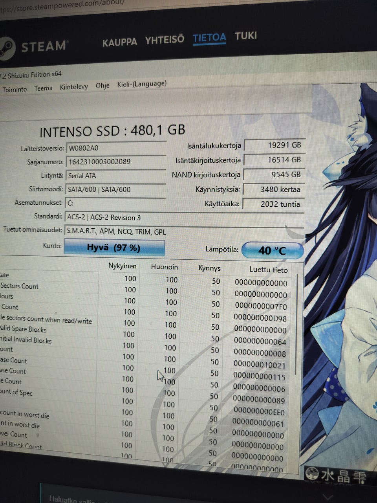The height and width of the screenshot is (503, 377).
Task: Click the 40 °C temperature button
Action: [273, 250]
